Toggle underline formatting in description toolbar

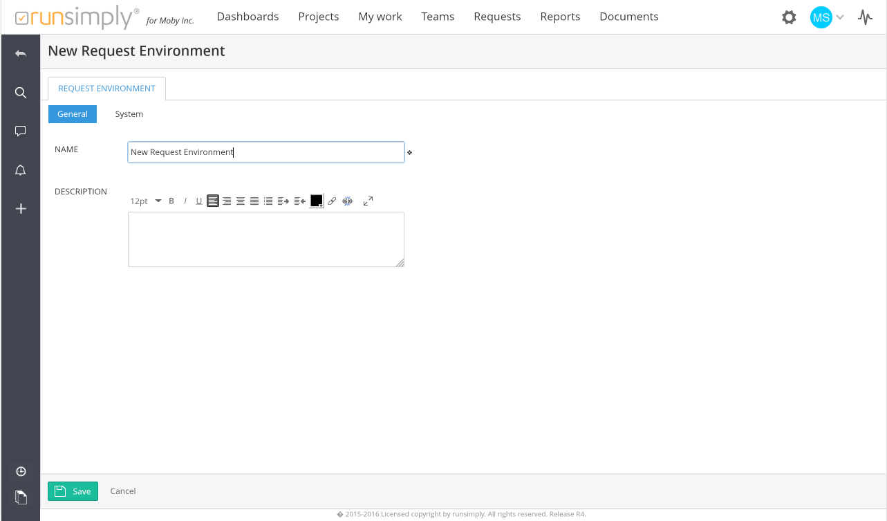tap(199, 201)
